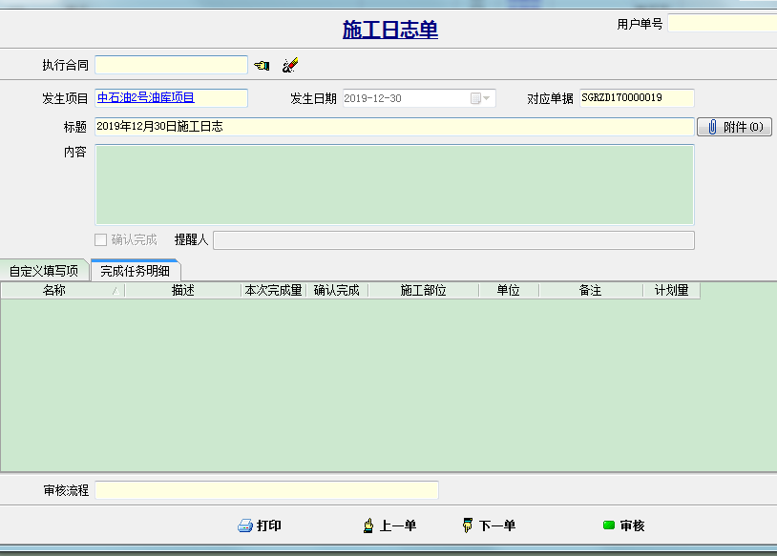Click the 施工日志单 title link
Screen dimensions: 777x556
(x=389, y=30)
